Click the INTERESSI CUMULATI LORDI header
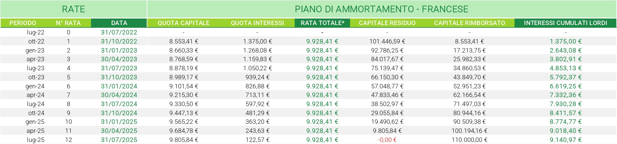Image resolution: width=617 pixels, height=144 pixels. (x=565, y=23)
